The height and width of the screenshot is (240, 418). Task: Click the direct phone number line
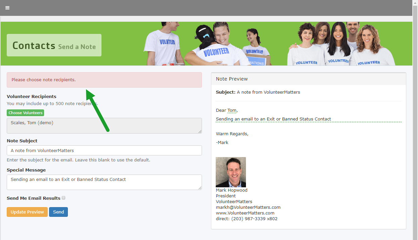tap(247, 219)
